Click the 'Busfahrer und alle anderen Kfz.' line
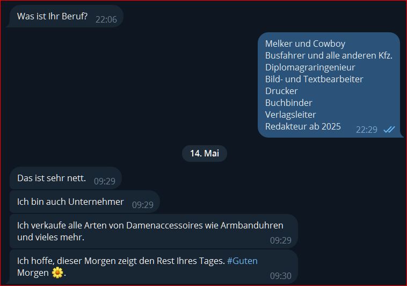This screenshot has height=286, width=407. 329,55
